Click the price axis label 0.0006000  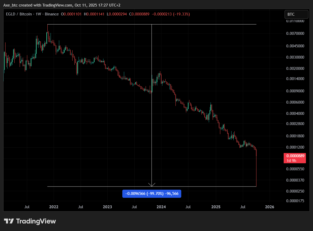tap(295, 102)
